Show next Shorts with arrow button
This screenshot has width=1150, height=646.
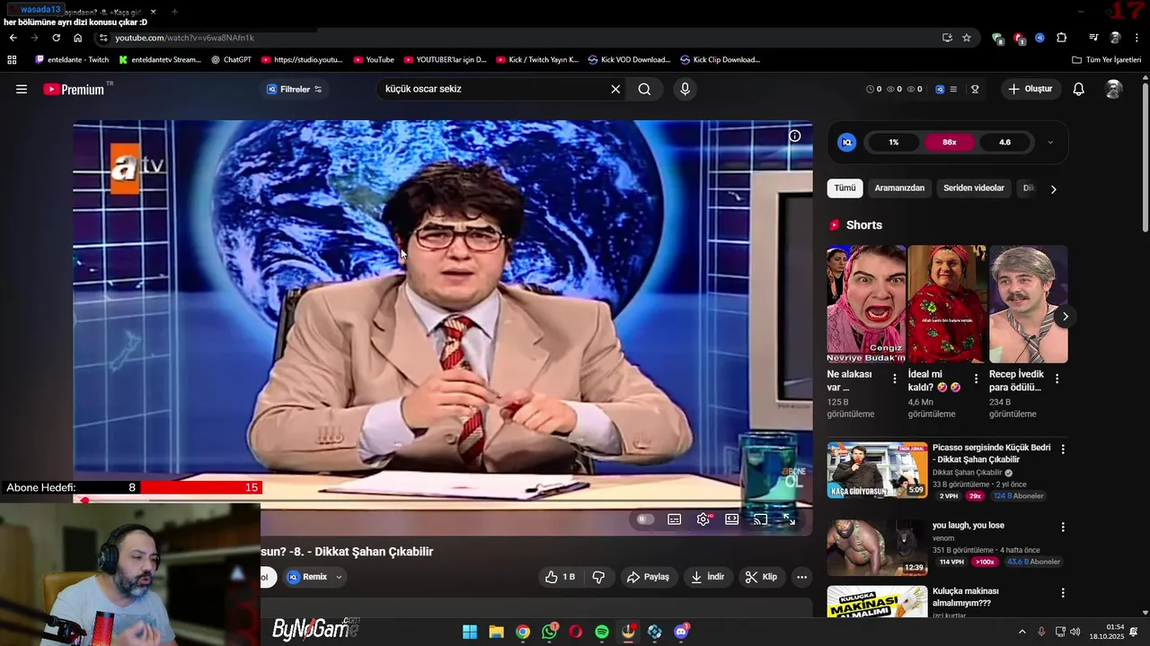(1065, 316)
